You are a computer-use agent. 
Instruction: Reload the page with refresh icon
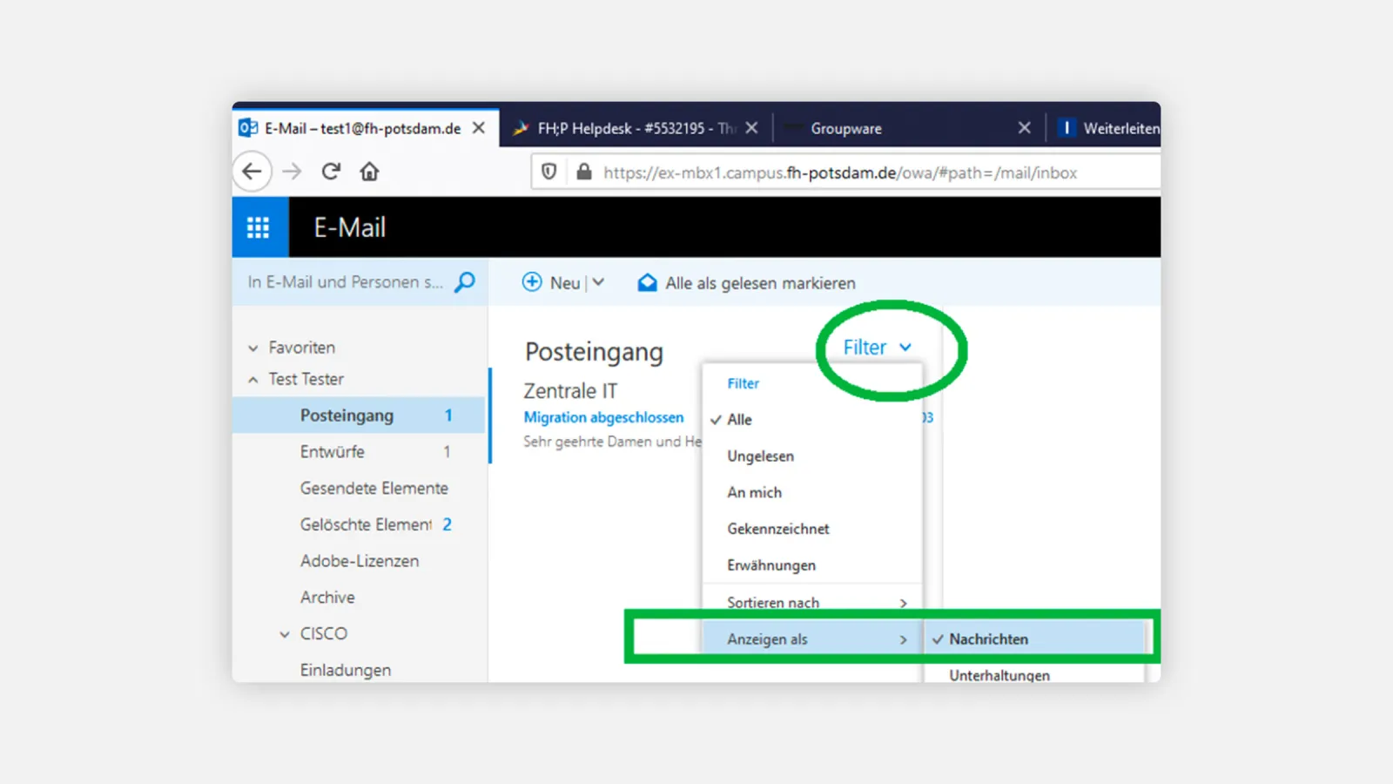(331, 172)
